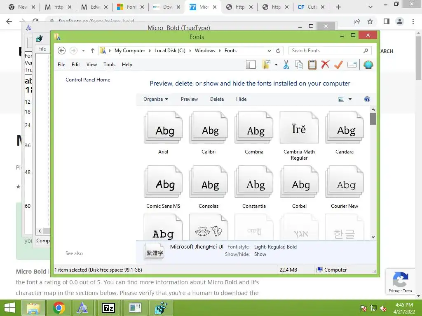The image size is (422, 316).
Task: Click the font viewer icon in taskbar
Action: pyautogui.click(x=82, y=308)
